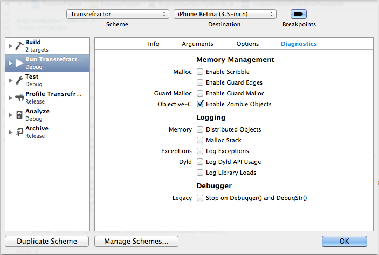Select the Profile Transrefr… Release row
Image resolution: width=379 pixels, height=255 pixels.
(47, 98)
